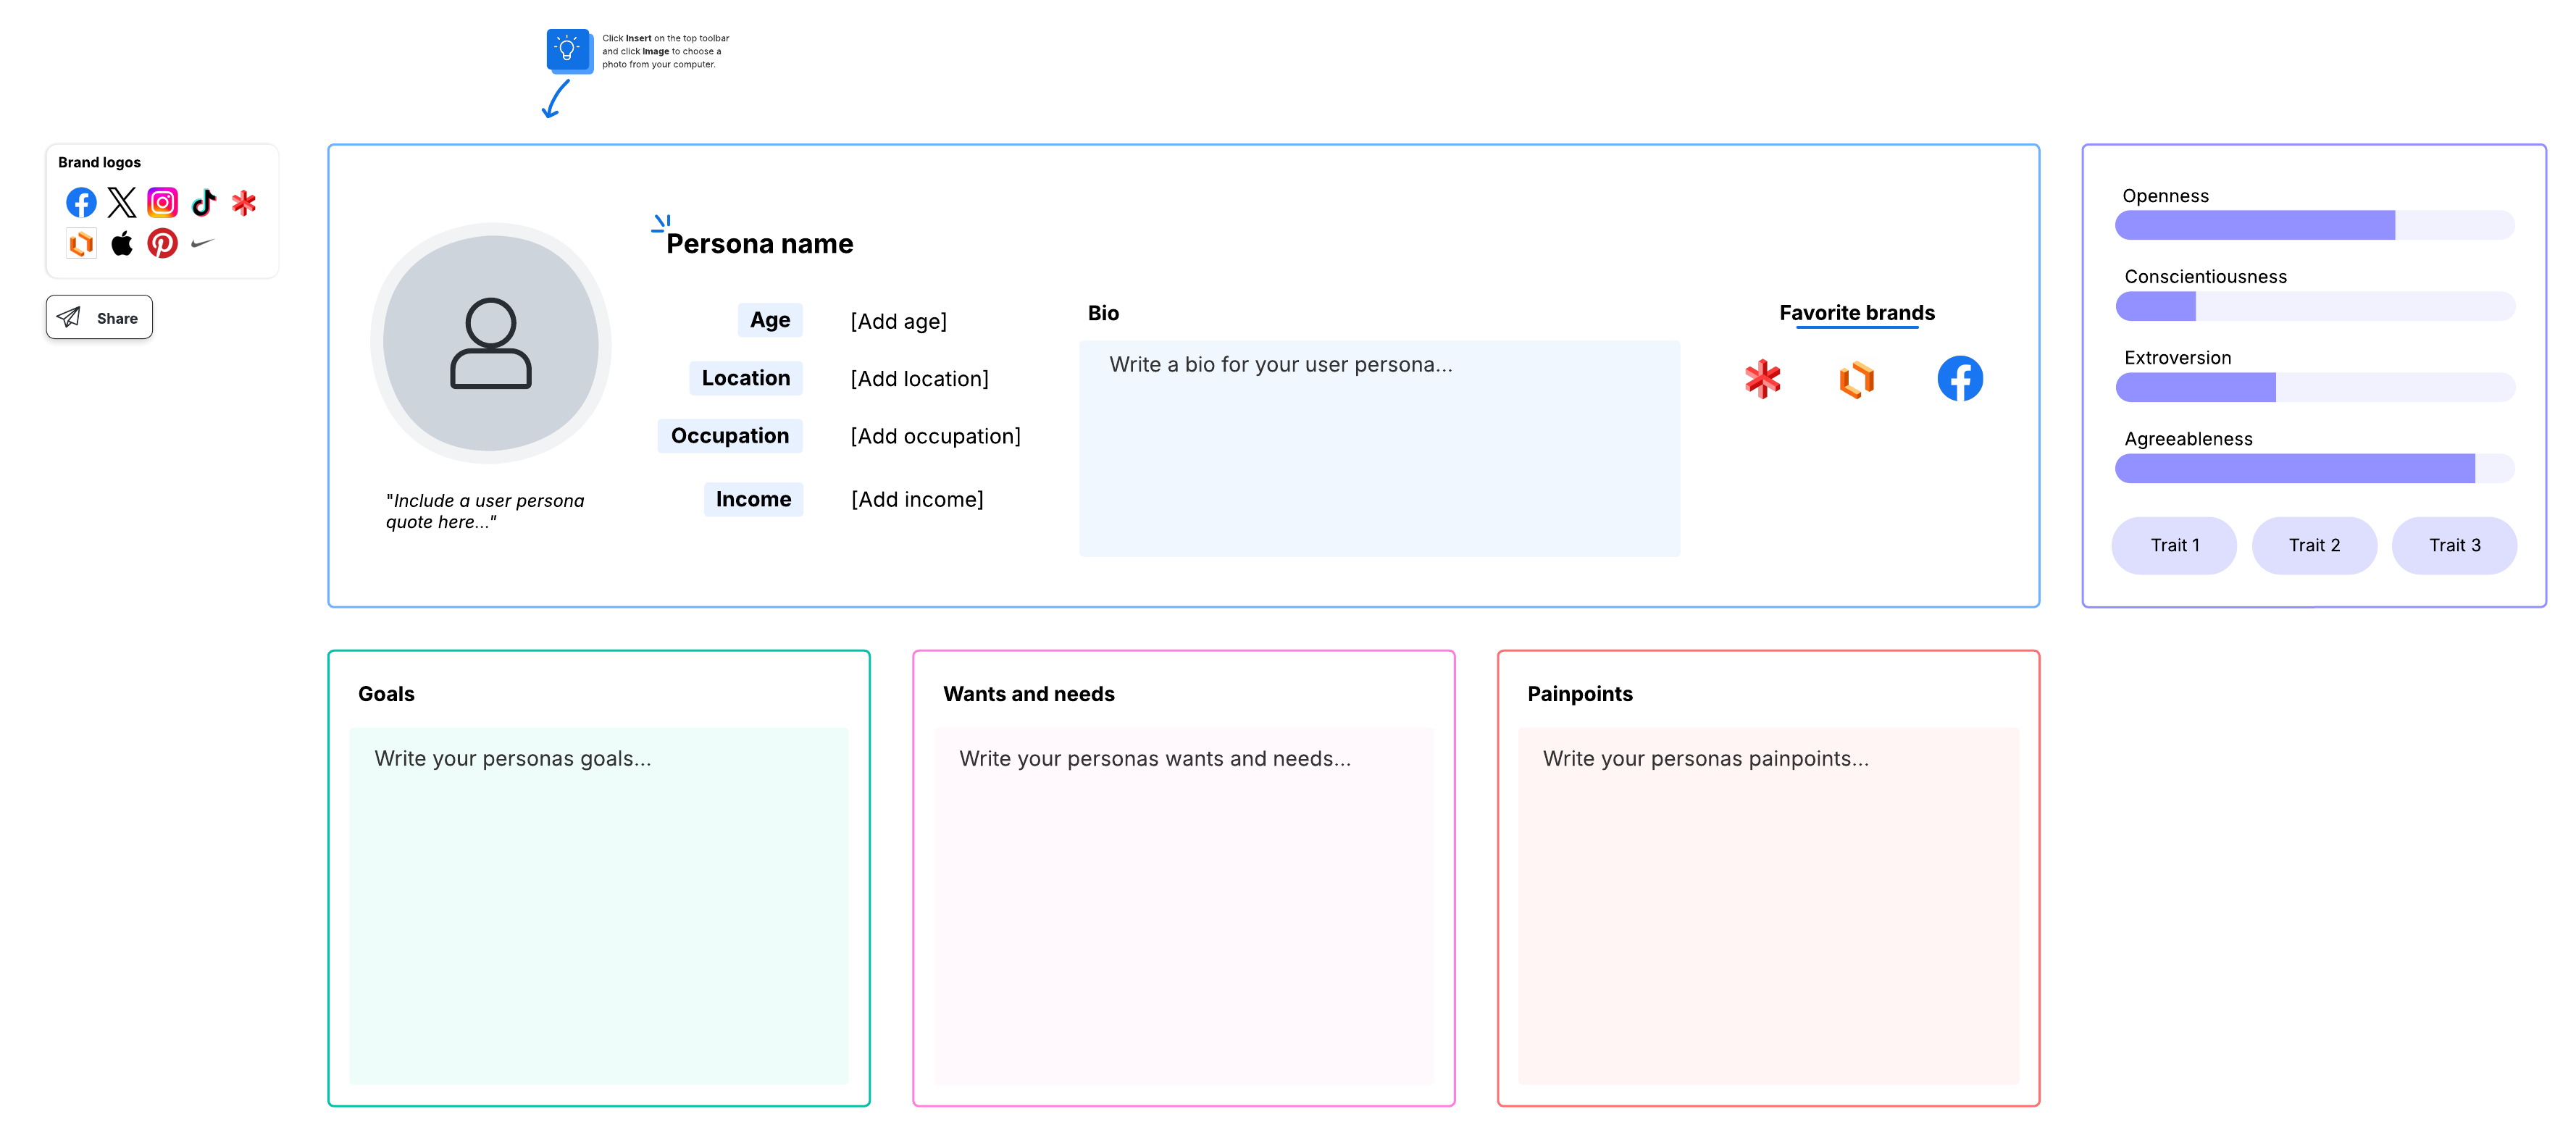Image resolution: width=2576 pixels, height=1135 pixels.
Task: Select the Facebook icon under Favorite brands
Action: click(1961, 378)
